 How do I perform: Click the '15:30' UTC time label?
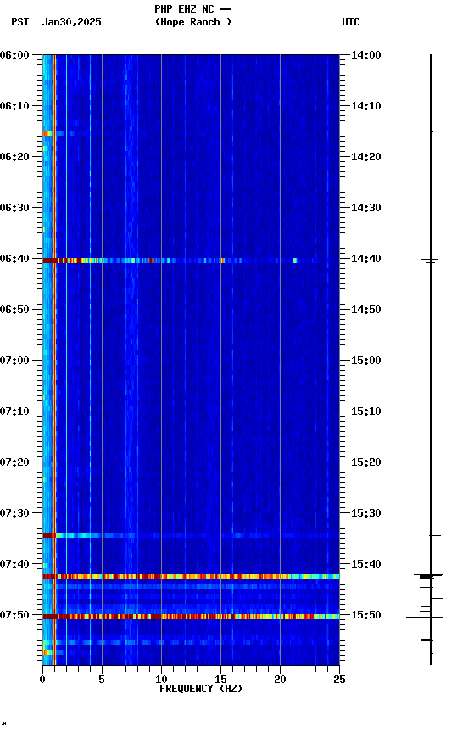point(366,513)
